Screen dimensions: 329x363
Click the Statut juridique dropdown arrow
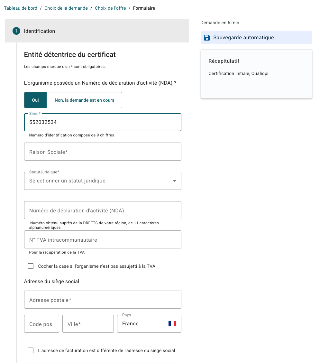175,181
